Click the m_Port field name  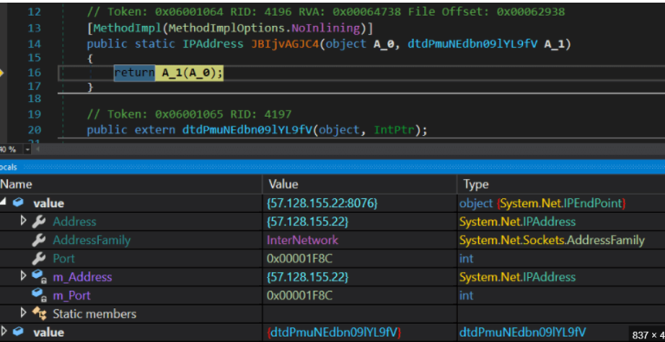coord(72,295)
